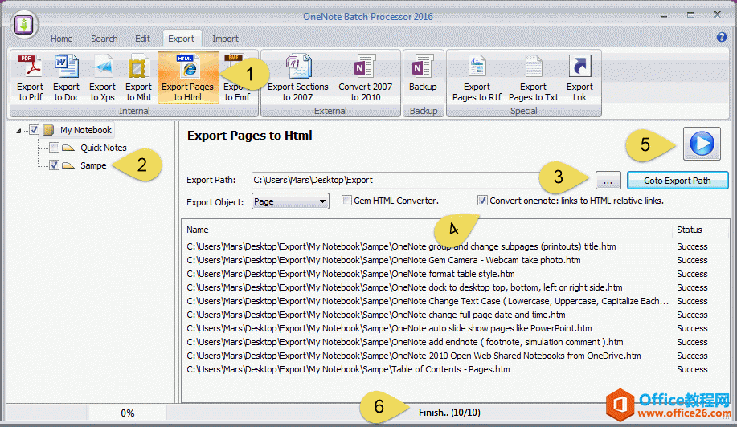Open the application menu orb button

[23, 24]
